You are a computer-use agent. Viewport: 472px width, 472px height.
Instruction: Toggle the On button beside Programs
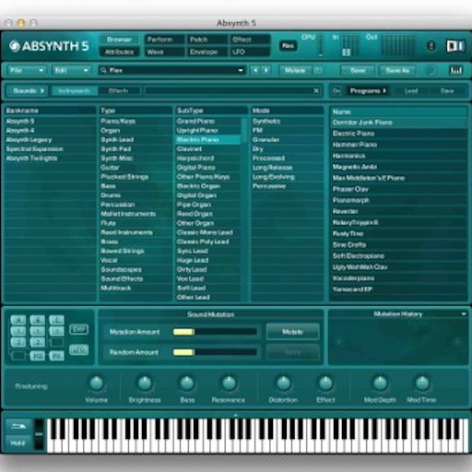pos(336,91)
